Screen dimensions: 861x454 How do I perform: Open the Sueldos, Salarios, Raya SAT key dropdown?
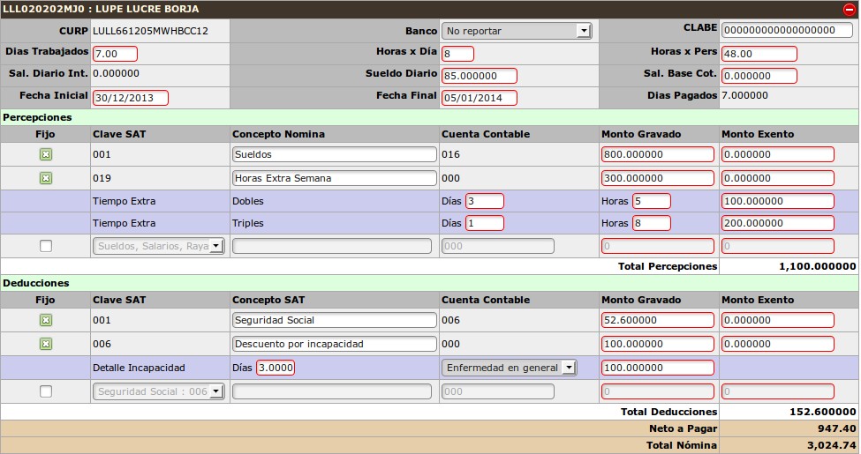[158, 246]
